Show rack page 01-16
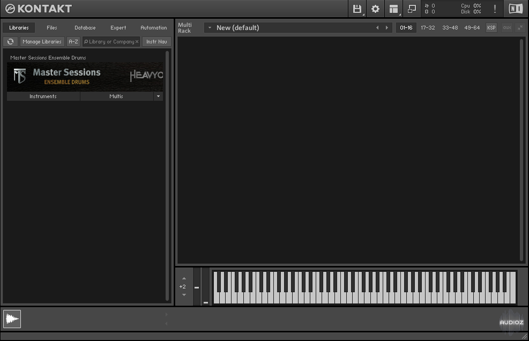This screenshot has width=529, height=341. coord(406,28)
